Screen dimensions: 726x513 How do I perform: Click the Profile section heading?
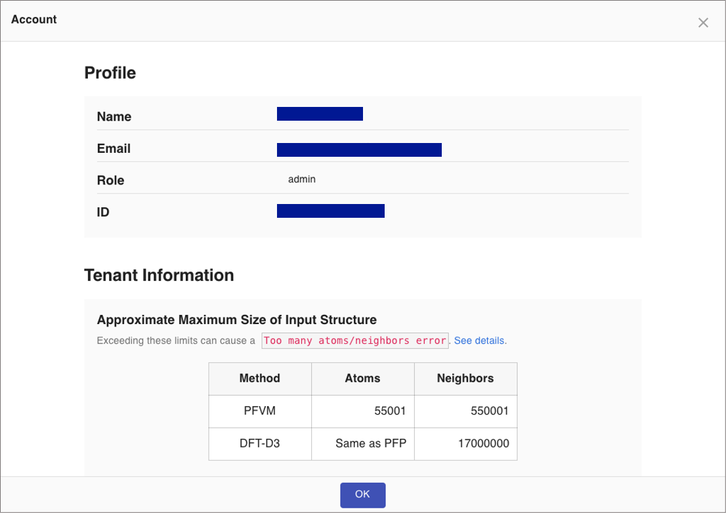[x=110, y=73]
